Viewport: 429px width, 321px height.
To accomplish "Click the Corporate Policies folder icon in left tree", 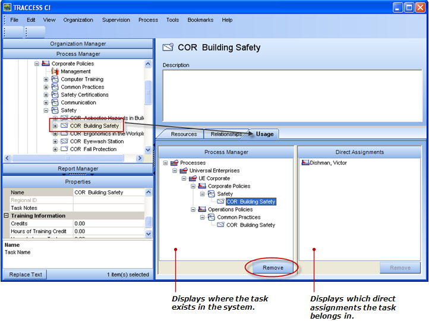I will (x=46, y=64).
